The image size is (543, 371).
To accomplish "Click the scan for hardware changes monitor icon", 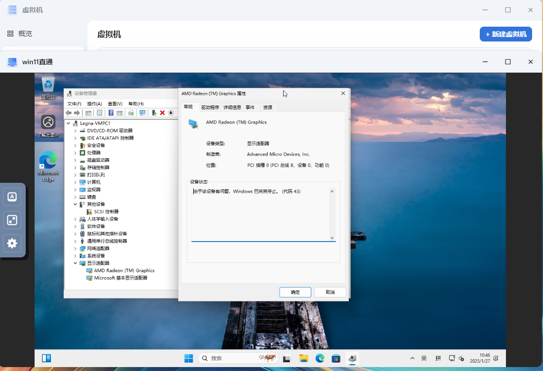I will tap(142, 113).
